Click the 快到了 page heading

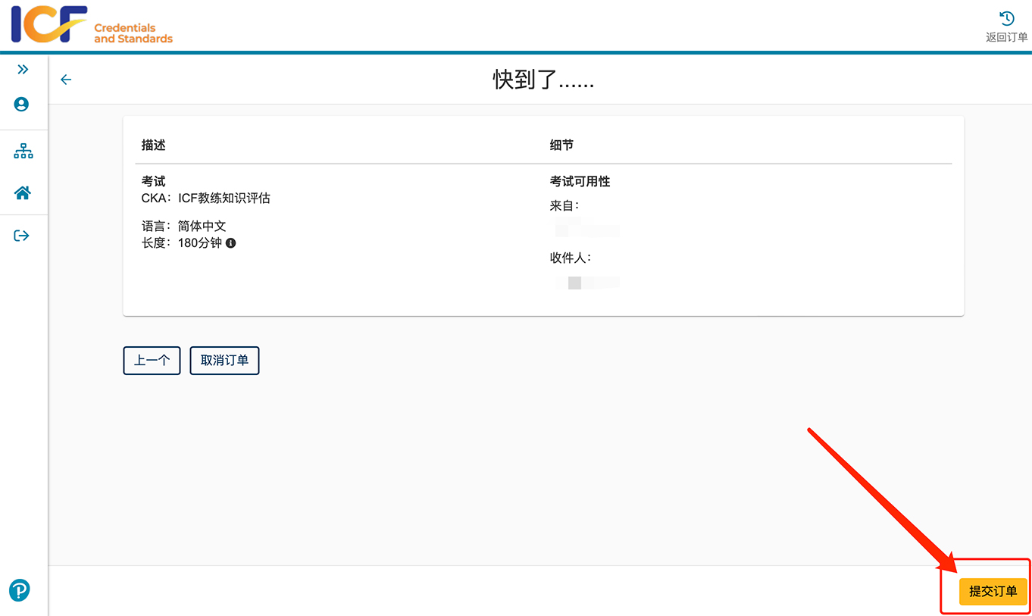pos(543,80)
